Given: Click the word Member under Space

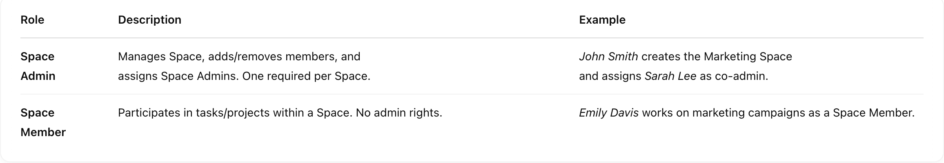Looking at the screenshot, I should (x=43, y=132).
